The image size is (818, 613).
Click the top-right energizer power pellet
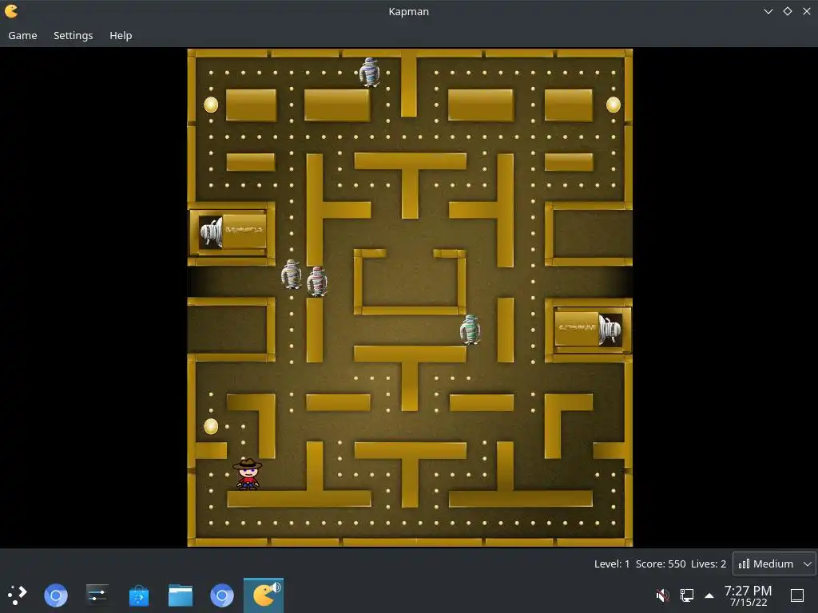pyautogui.click(x=613, y=105)
